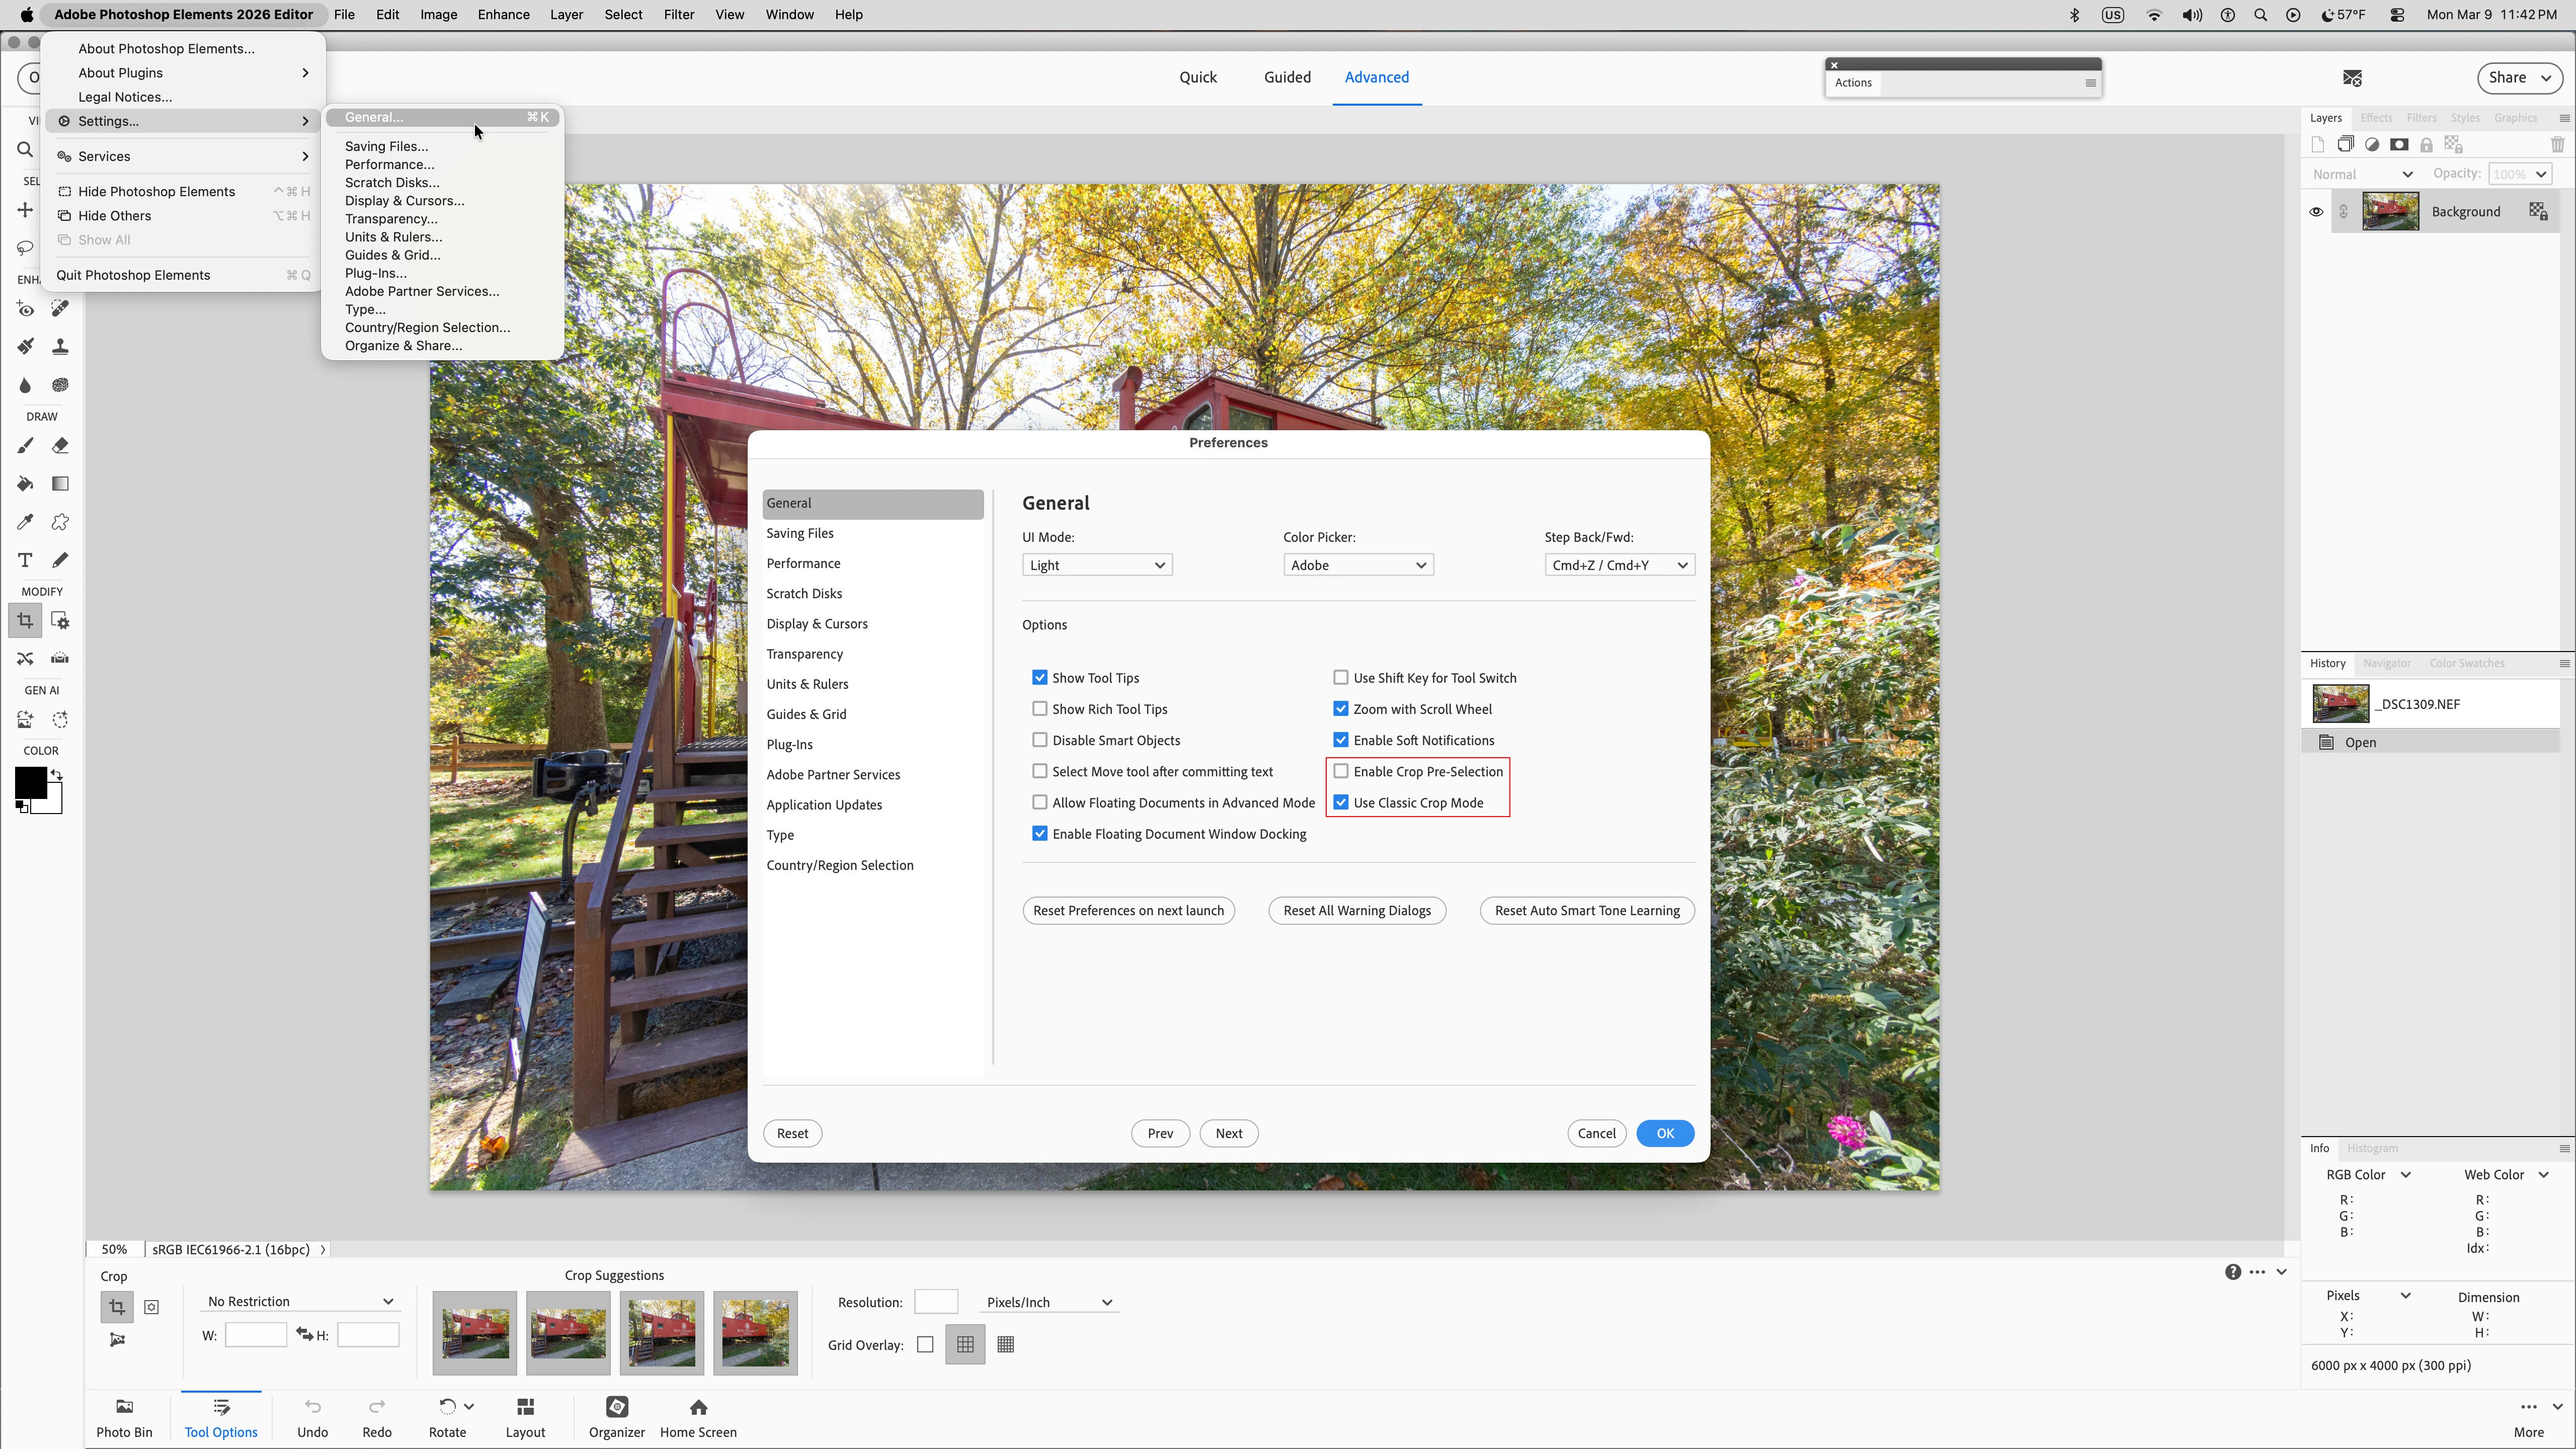
Task: Check Show Rich Tool Tips
Action: 1040,709
